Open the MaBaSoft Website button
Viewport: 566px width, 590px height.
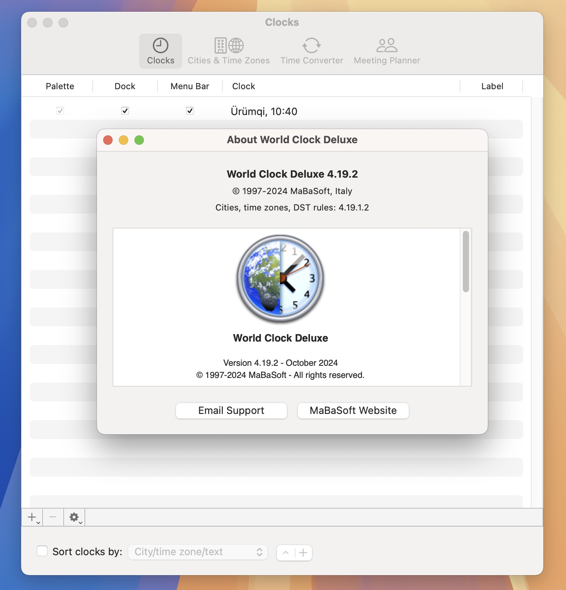tap(353, 410)
